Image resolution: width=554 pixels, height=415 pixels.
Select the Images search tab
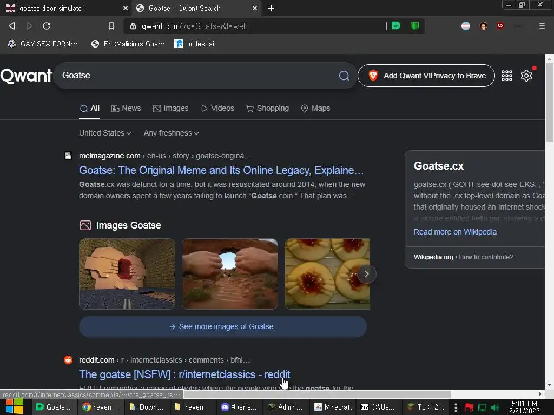click(170, 108)
